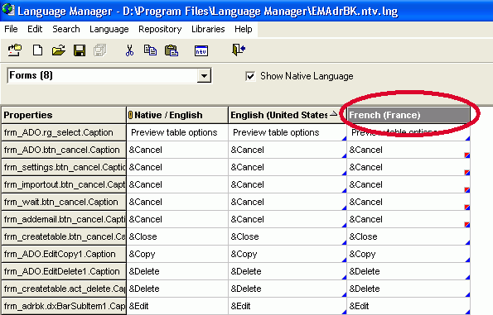This screenshot has height=315, width=493.
Task: Click the ntv native language toolbar icon
Action: (201, 50)
